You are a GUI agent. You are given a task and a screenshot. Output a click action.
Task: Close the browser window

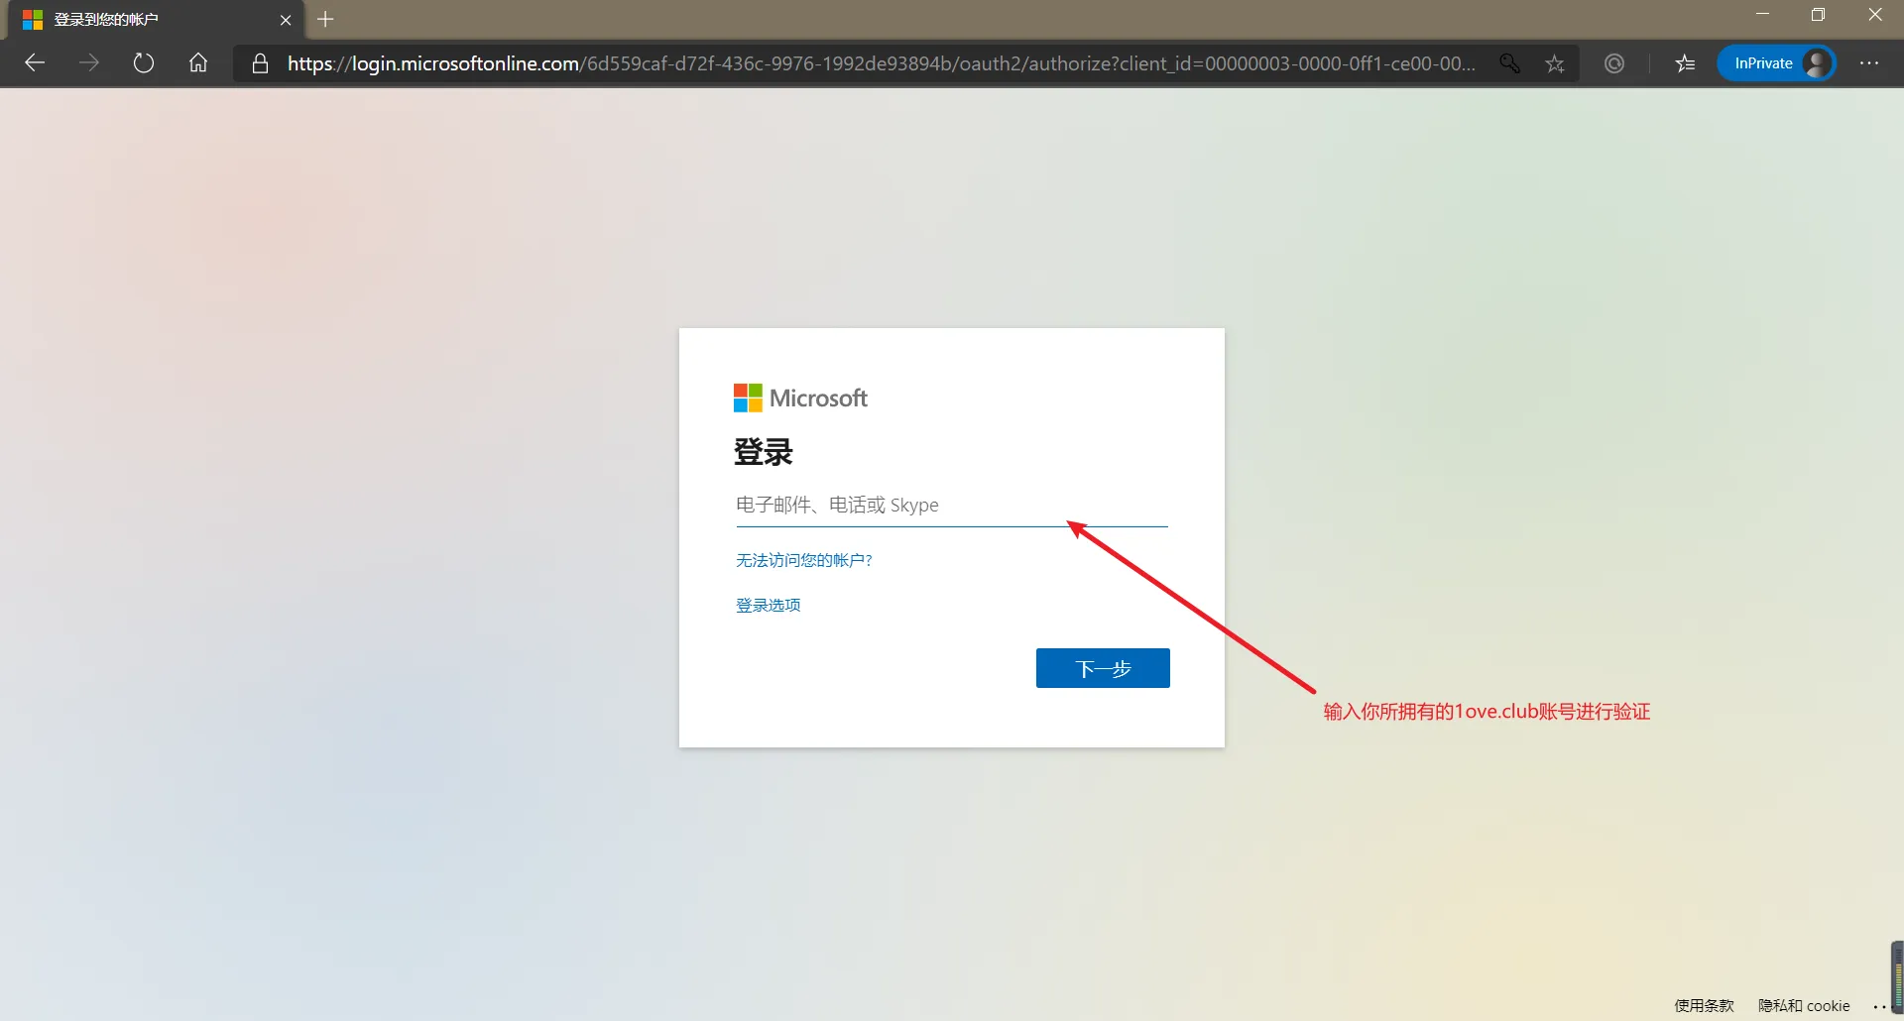pos(1874,15)
